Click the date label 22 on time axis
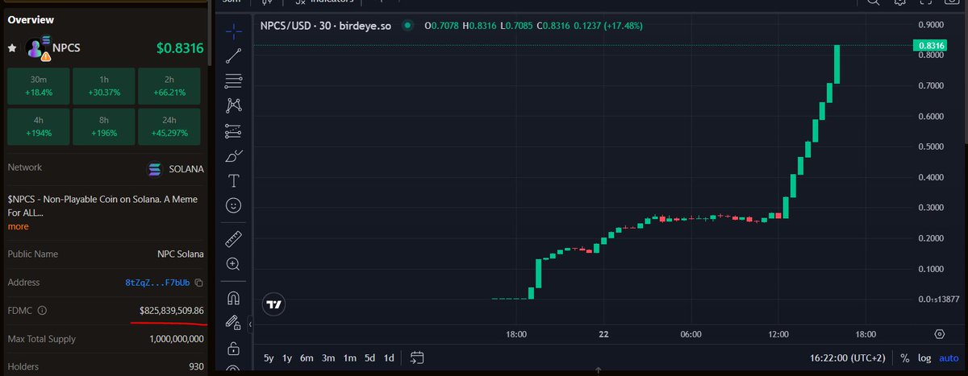Screen dimensions: 968x376 coord(603,333)
